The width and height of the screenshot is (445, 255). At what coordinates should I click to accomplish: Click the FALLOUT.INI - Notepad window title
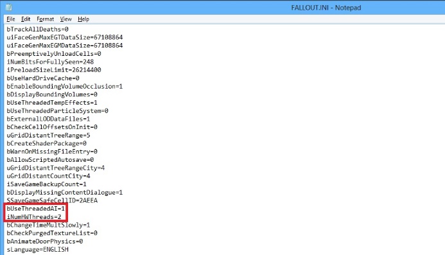coord(326,8)
